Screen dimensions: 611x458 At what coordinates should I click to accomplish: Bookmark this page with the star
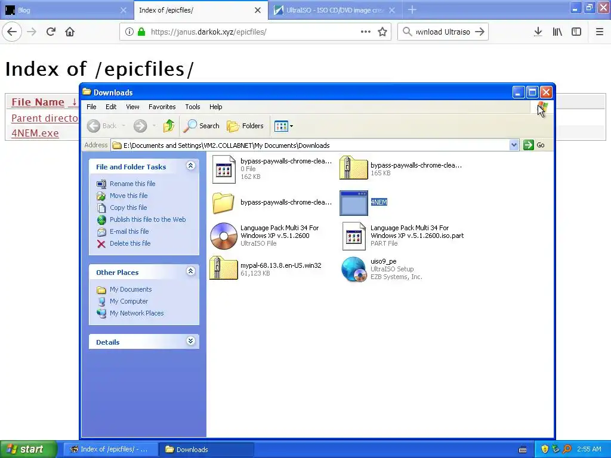click(x=382, y=32)
